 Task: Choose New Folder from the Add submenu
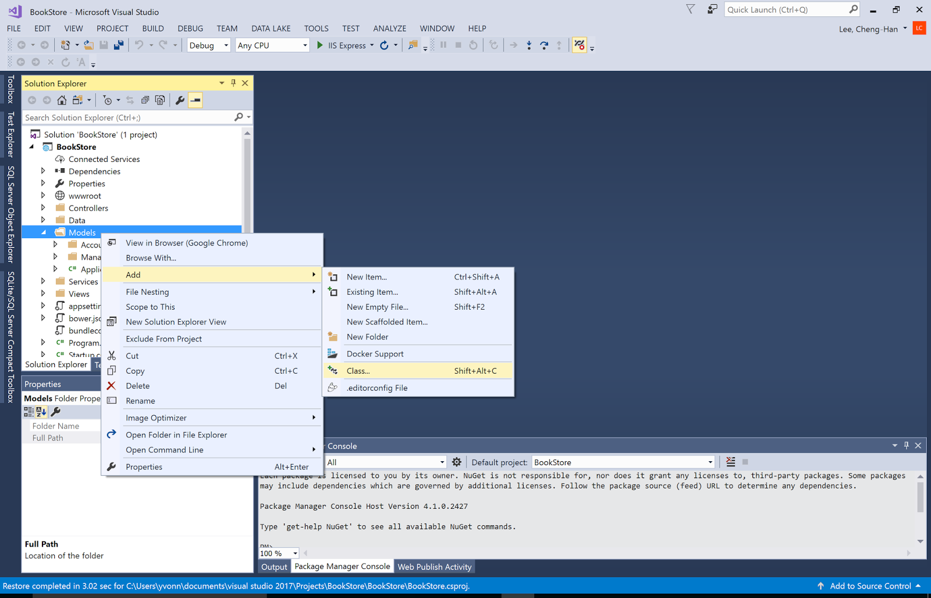[x=418, y=337]
